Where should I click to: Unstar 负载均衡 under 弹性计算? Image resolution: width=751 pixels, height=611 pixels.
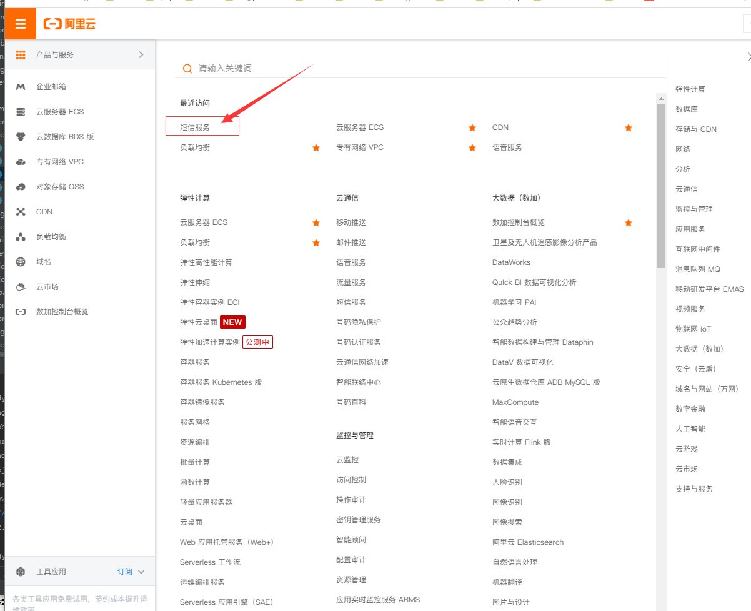[x=316, y=242]
